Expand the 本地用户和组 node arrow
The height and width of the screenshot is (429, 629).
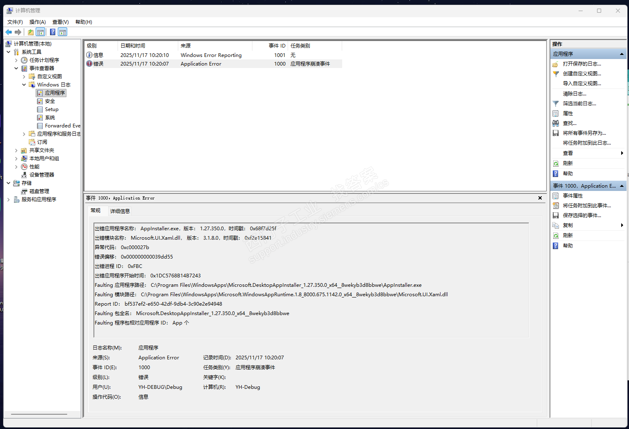(x=16, y=159)
